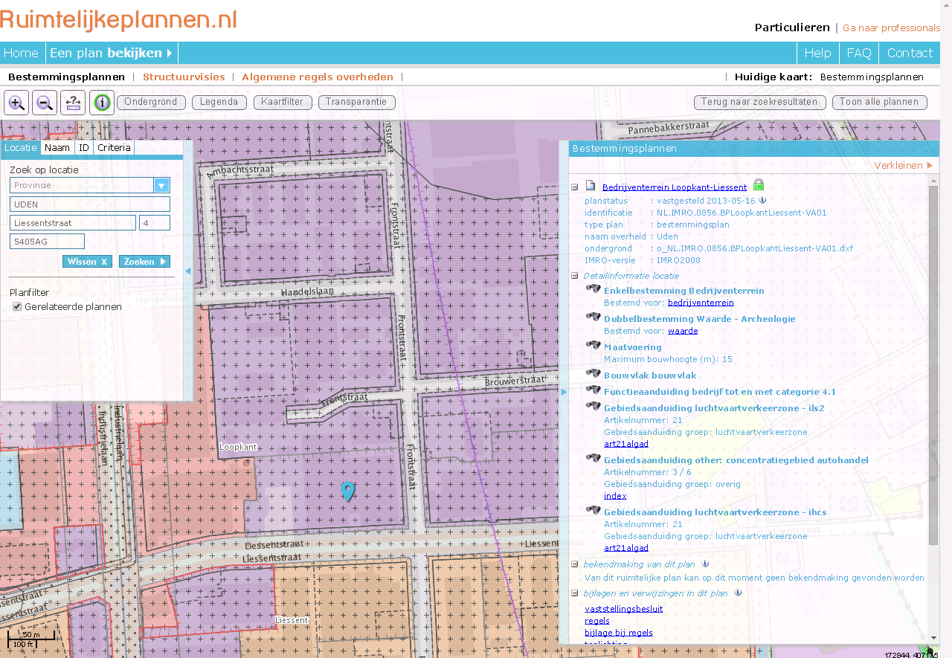Switch to the Criteria search tab

[114, 148]
